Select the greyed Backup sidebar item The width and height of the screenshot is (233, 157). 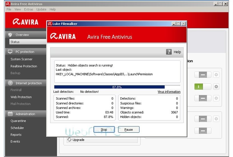15,73
